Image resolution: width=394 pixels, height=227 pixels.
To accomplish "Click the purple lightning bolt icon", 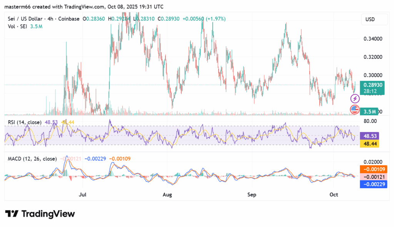I will 355,99.
